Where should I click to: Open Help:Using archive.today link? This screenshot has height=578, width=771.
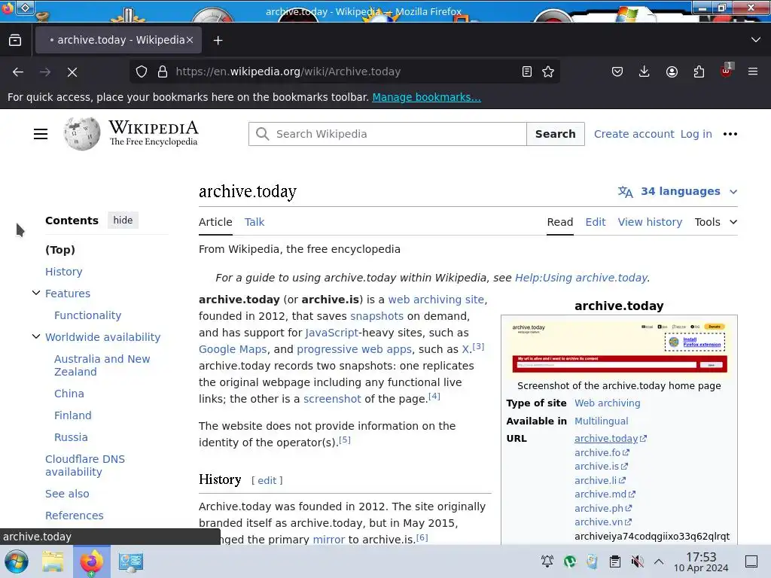point(581,278)
